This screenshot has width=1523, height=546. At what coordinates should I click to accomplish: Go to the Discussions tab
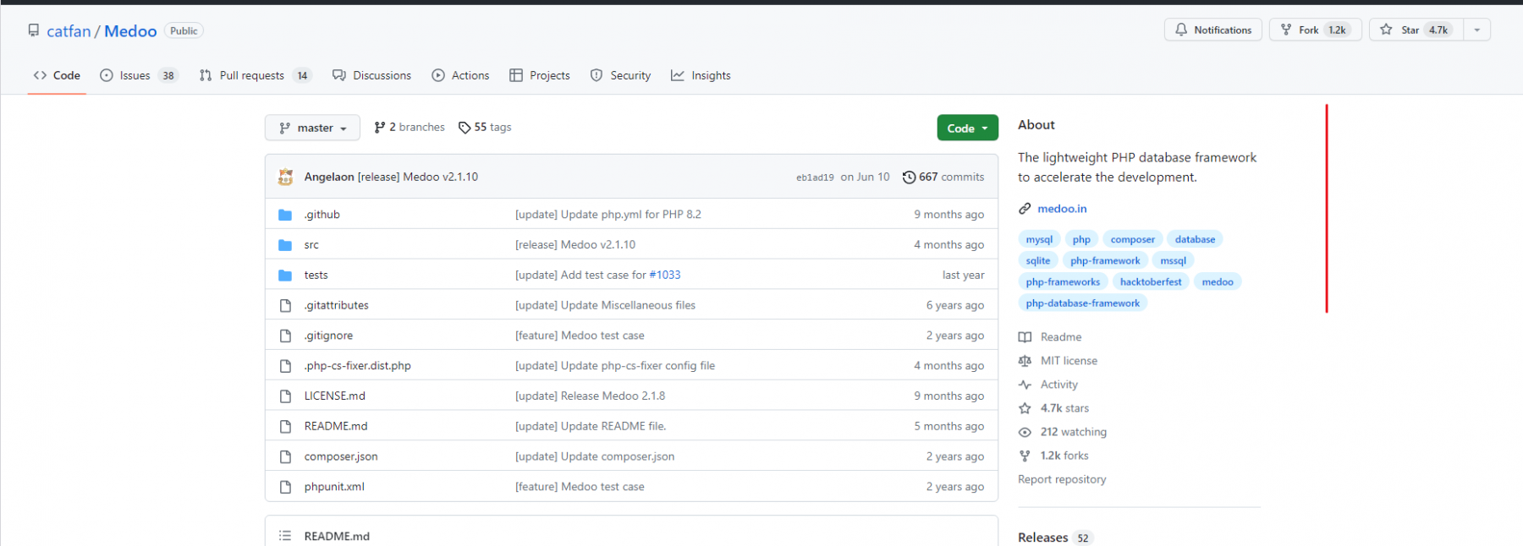point(371,75)
